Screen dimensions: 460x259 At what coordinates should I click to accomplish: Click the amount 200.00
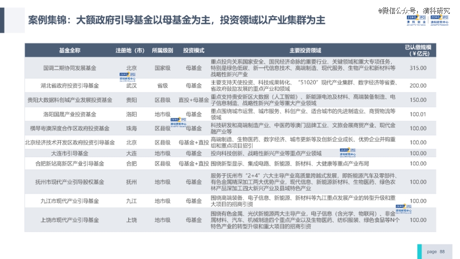click(418, 86)
